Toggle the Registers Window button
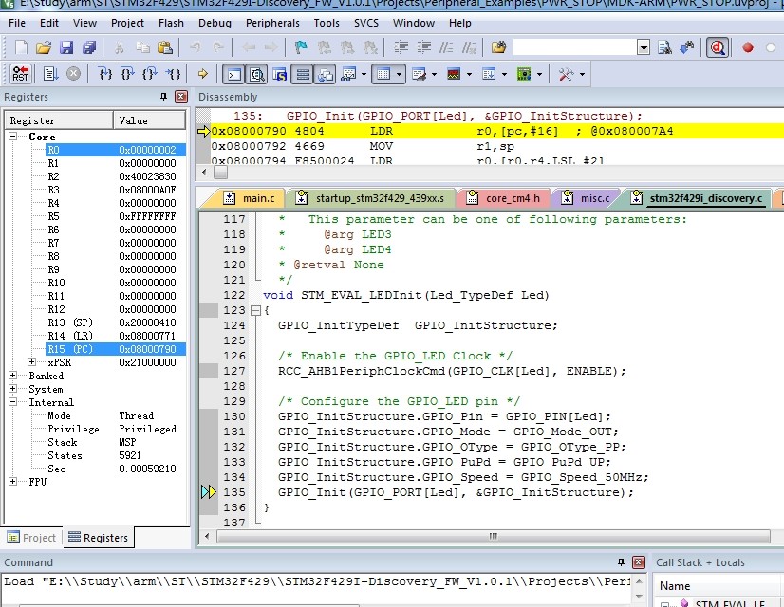The height and width of the screenshot is (607, 784). click(x=303, y=74)
